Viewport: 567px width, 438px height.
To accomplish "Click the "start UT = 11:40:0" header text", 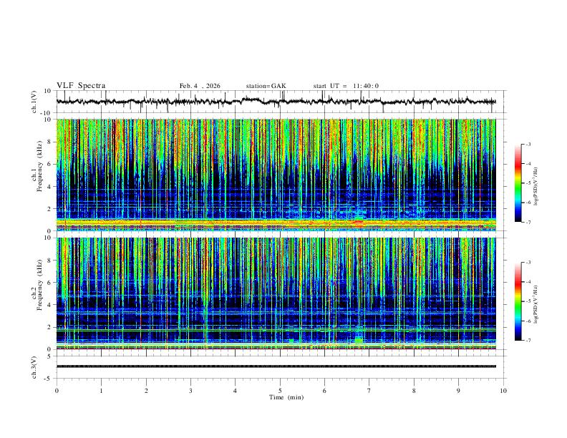I will click(x=346, y=86).
